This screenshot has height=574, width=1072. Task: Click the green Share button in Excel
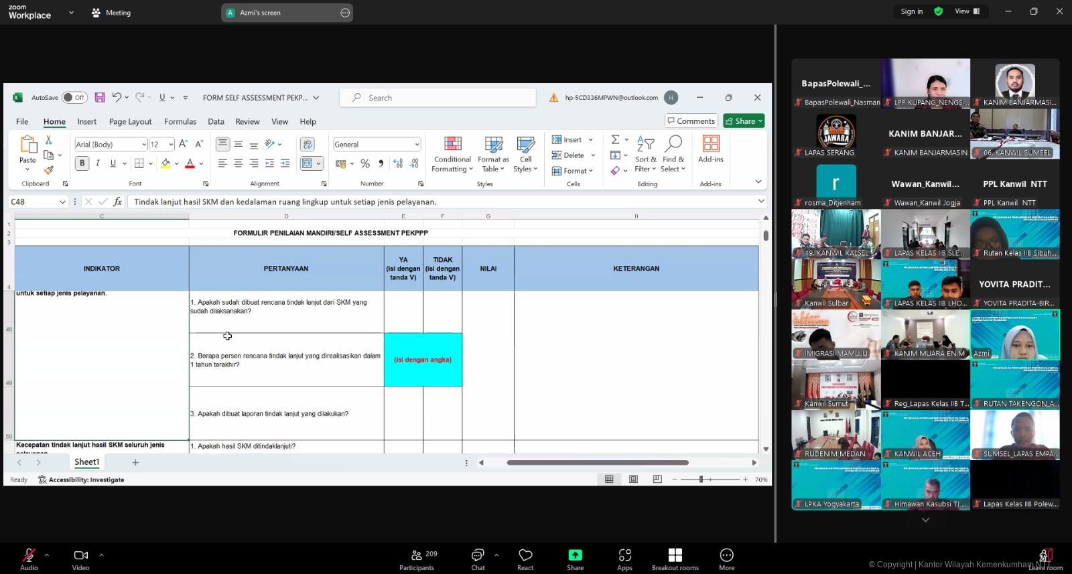point(743,121)
